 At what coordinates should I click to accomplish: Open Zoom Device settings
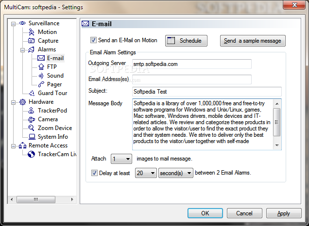(x=55, y=128)
